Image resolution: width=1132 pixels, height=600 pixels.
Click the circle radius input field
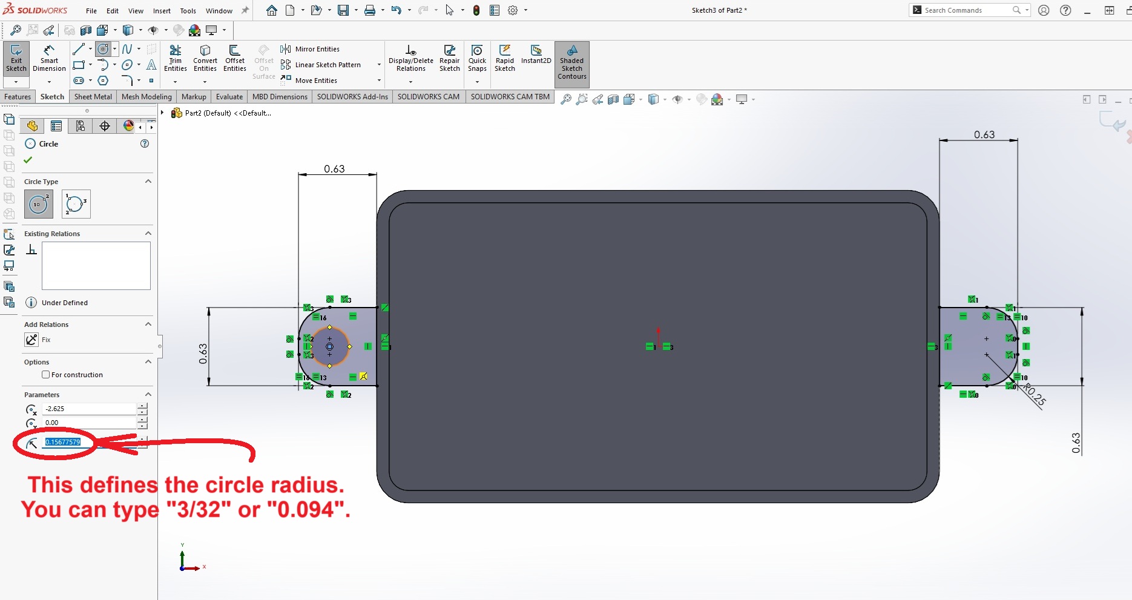(90, 442)
